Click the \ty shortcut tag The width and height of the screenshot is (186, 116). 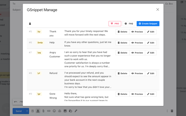[39, 32]
